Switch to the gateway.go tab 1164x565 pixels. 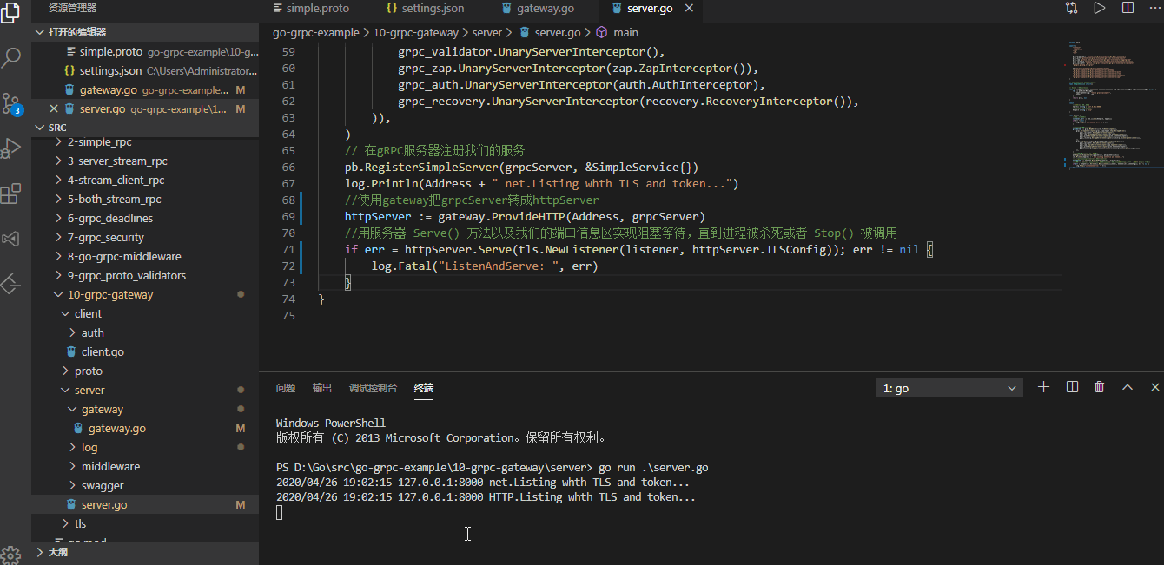(x=544, y=9)
